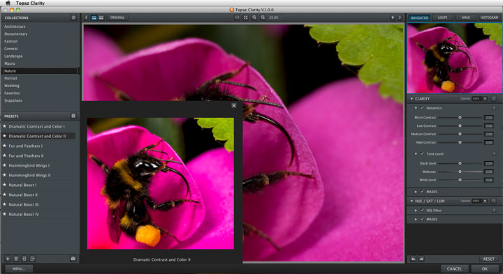Click the MENU... button
This screenshot has width=503, height=274.
click(19, 268)
